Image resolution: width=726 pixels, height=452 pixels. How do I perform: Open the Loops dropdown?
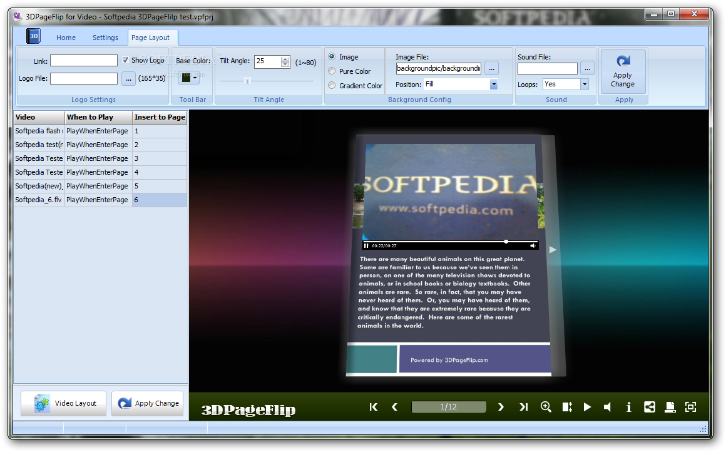pyautogui.click(x=585, y=85)
